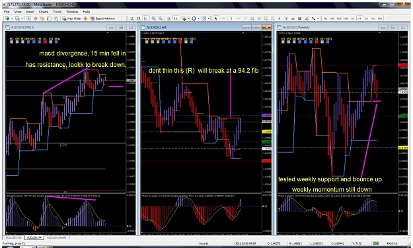Screen dimensions: 413x248
Task: Toggle the H1 timeframe button
Action: pos(353,19)
